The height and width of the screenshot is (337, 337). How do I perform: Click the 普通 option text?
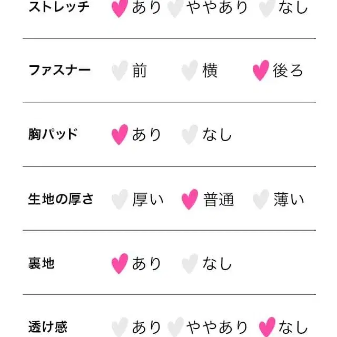(x=219, y=199)
